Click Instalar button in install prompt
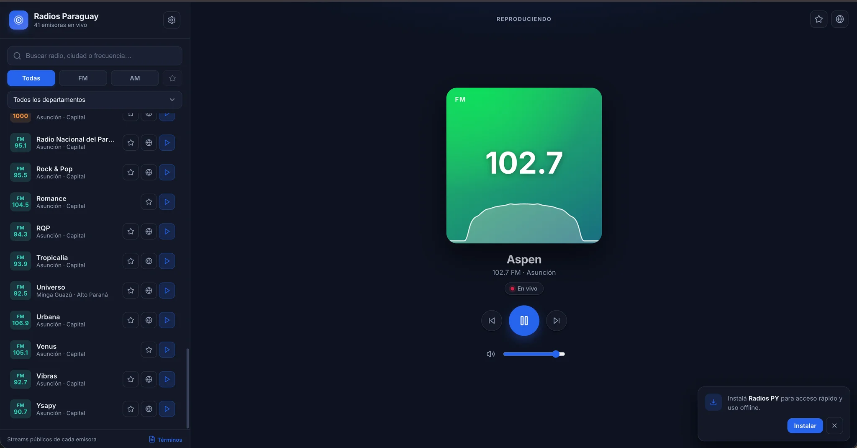The image size is (857, 448). click(x=805, y=426)
